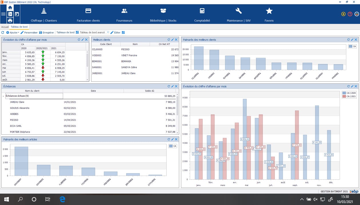This screenshot has height=205, width=360.
Task: Open the hamburger menu in the sidebar
Action: pos(3,14)
